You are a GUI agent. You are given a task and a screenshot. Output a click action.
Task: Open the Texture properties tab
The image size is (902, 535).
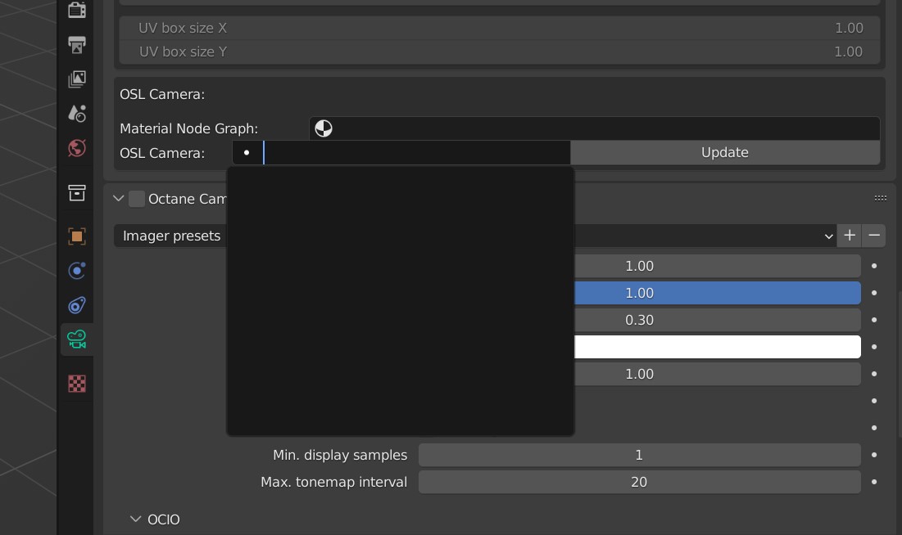(77, 384)
